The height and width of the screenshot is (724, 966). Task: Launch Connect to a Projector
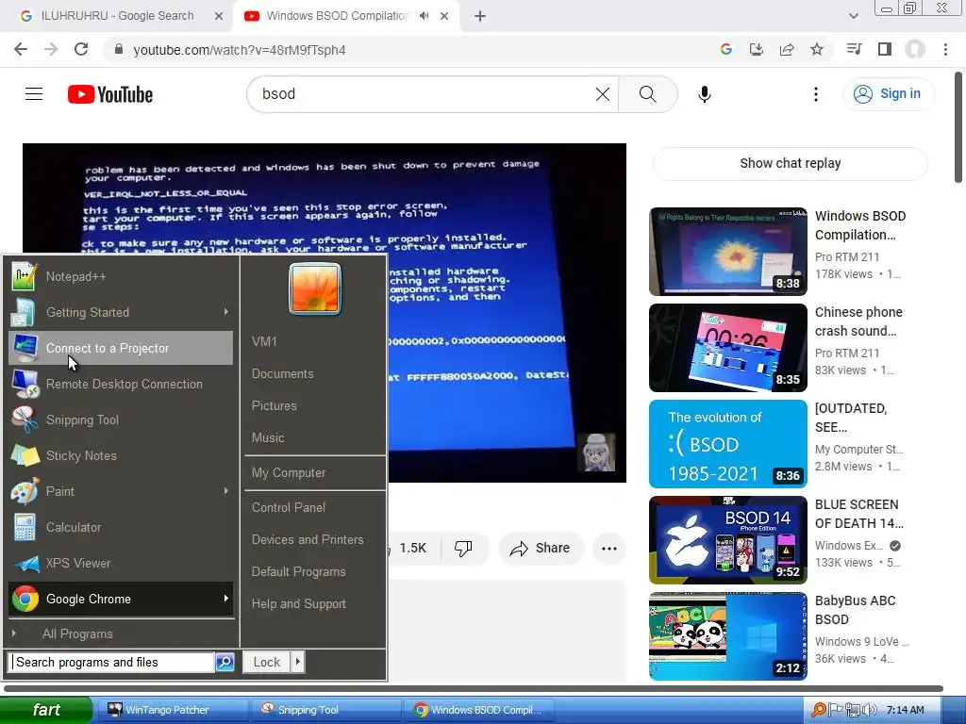pos(121,348)
